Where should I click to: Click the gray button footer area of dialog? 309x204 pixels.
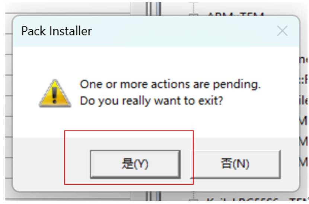point(156,164)
